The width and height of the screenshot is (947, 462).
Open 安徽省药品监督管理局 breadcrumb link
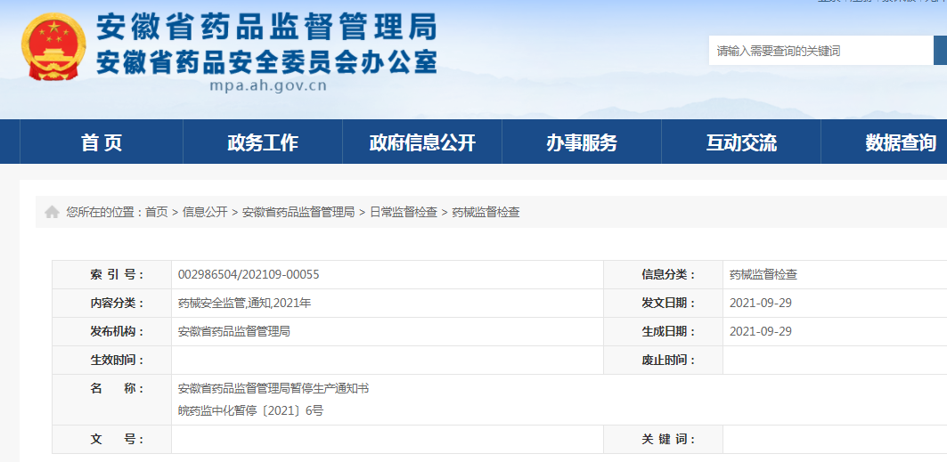(298, 212)
